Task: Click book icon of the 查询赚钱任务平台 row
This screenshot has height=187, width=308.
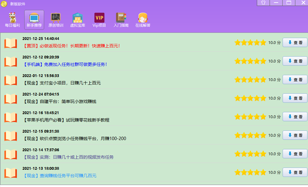Action: click(11, 173)
